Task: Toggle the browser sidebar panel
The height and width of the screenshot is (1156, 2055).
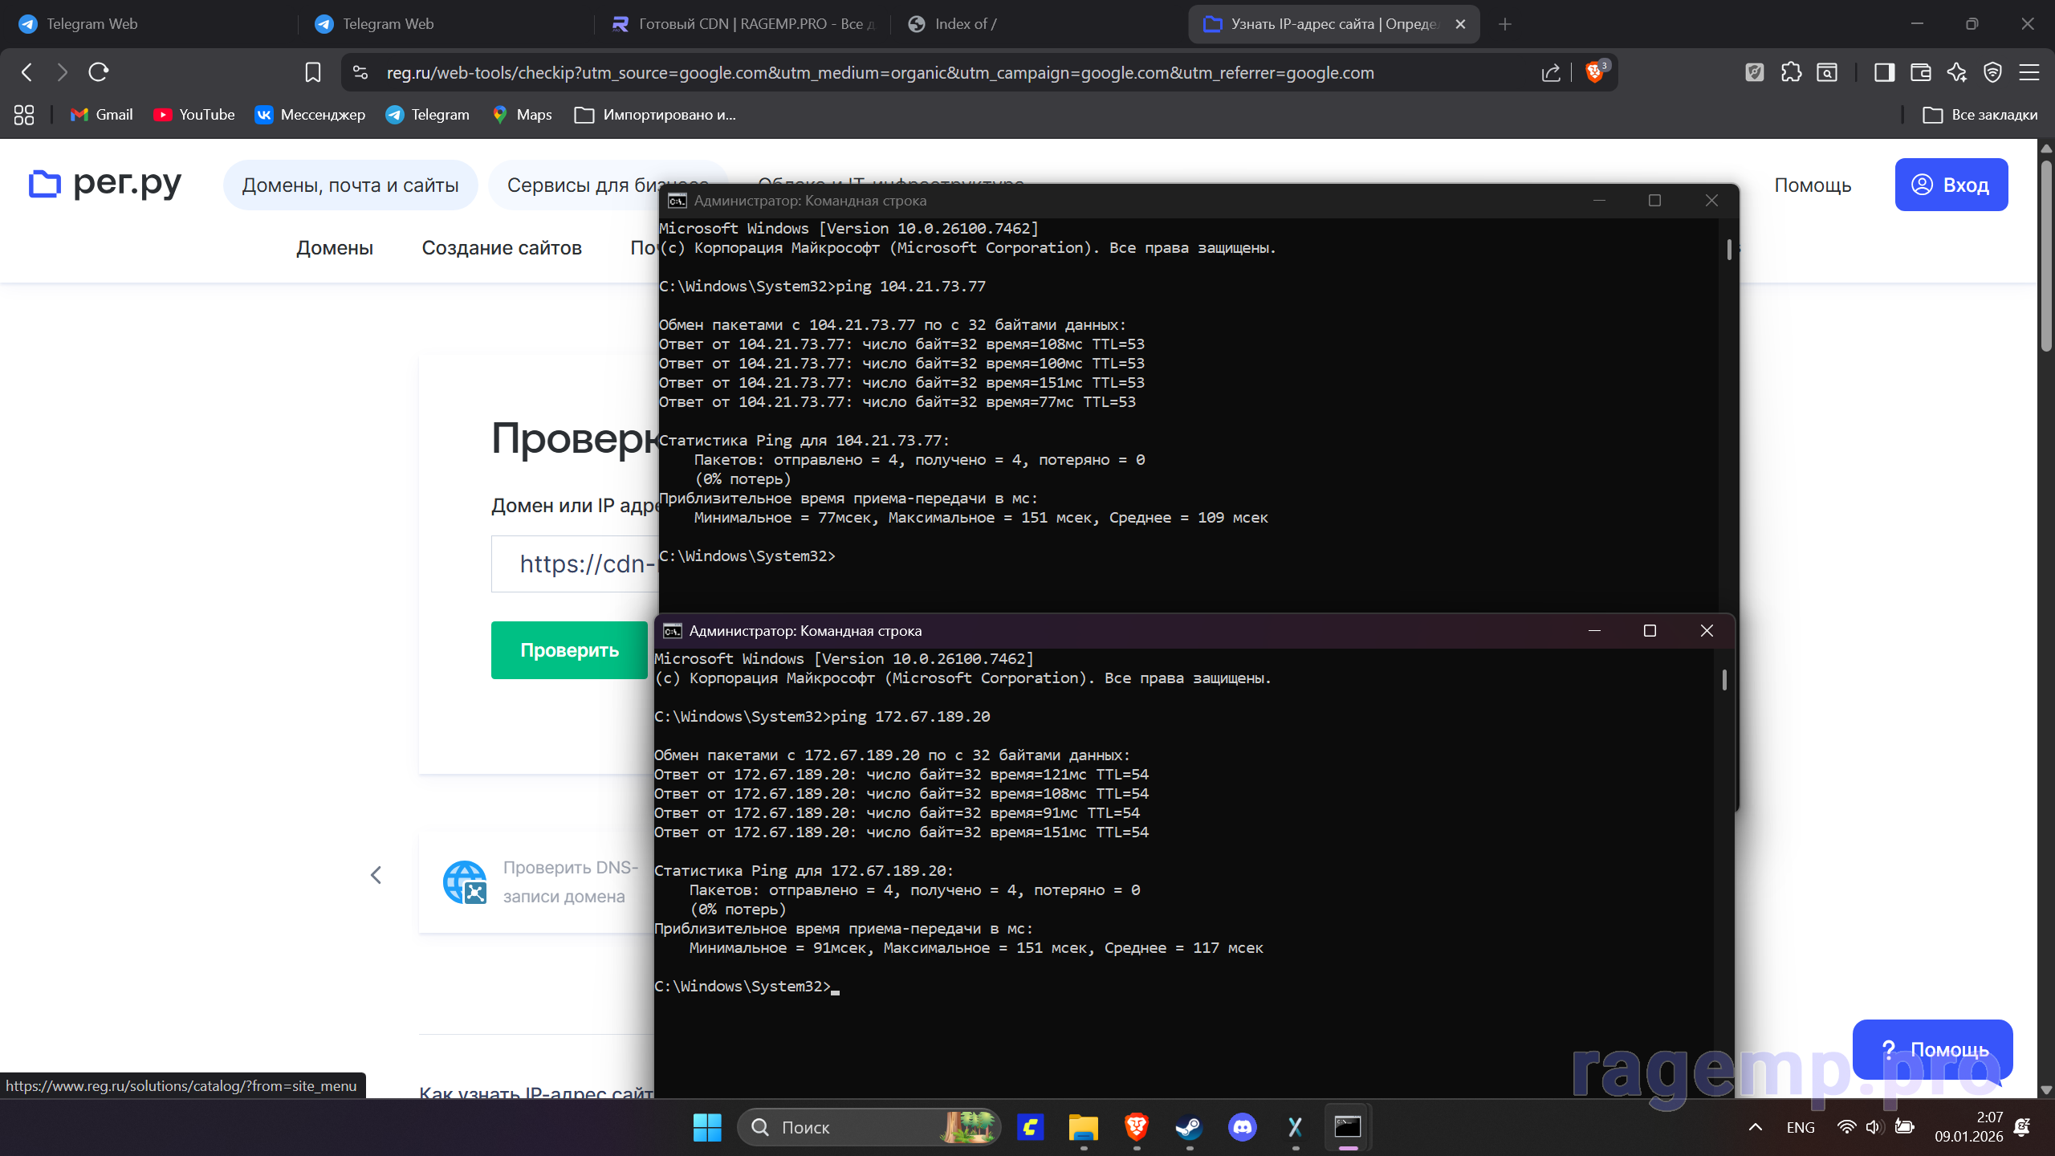Action: click(1884, 72)
